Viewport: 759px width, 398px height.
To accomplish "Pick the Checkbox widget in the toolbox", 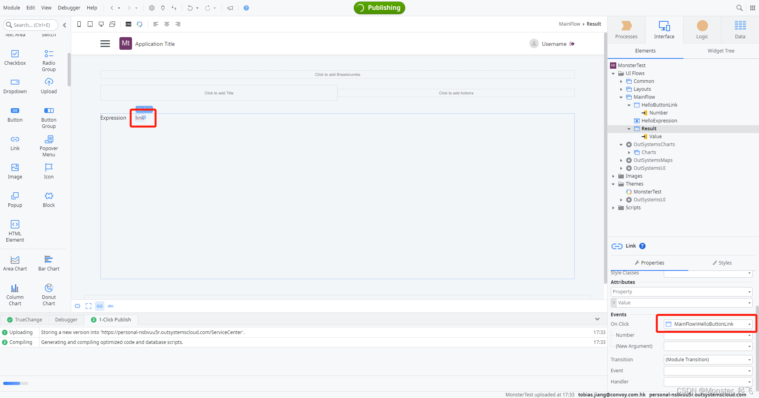I will coord(15,58).
